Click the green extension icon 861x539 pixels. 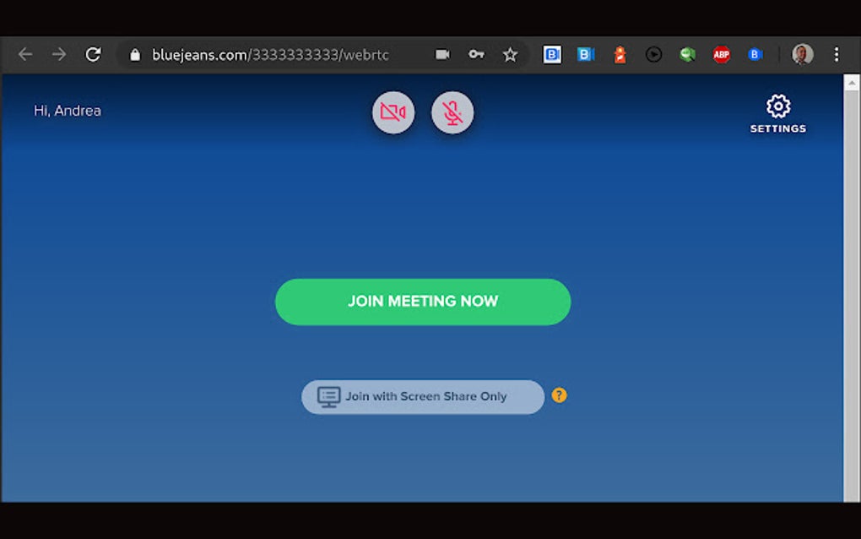tap(687, 54)
